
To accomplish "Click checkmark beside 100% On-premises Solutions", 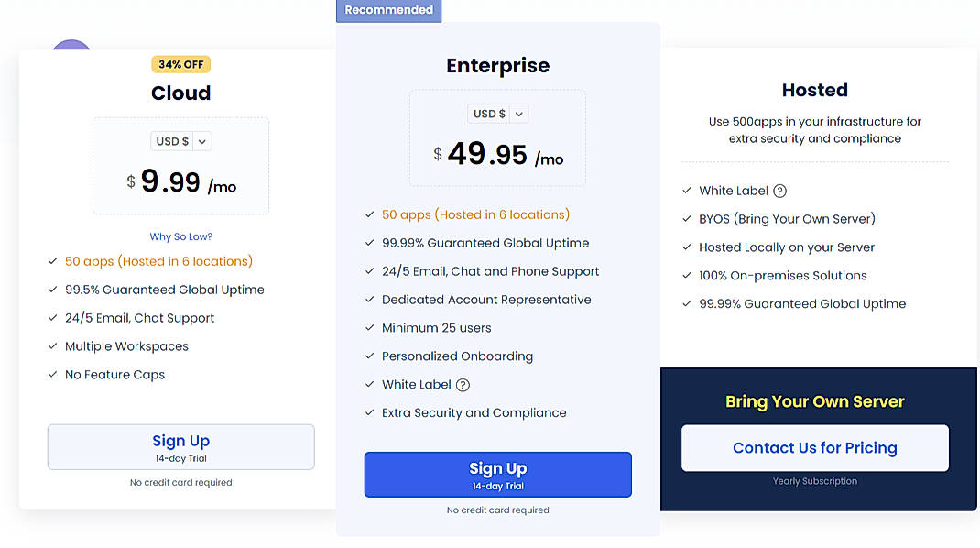I will click(687, 275).
